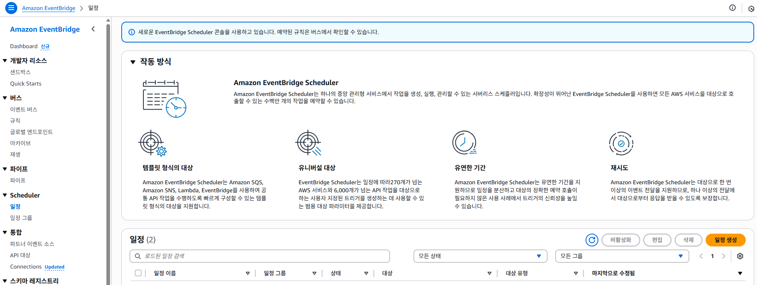The image size is (757, 285).
Task: Click the 편집 button
Action: point(657,240)
